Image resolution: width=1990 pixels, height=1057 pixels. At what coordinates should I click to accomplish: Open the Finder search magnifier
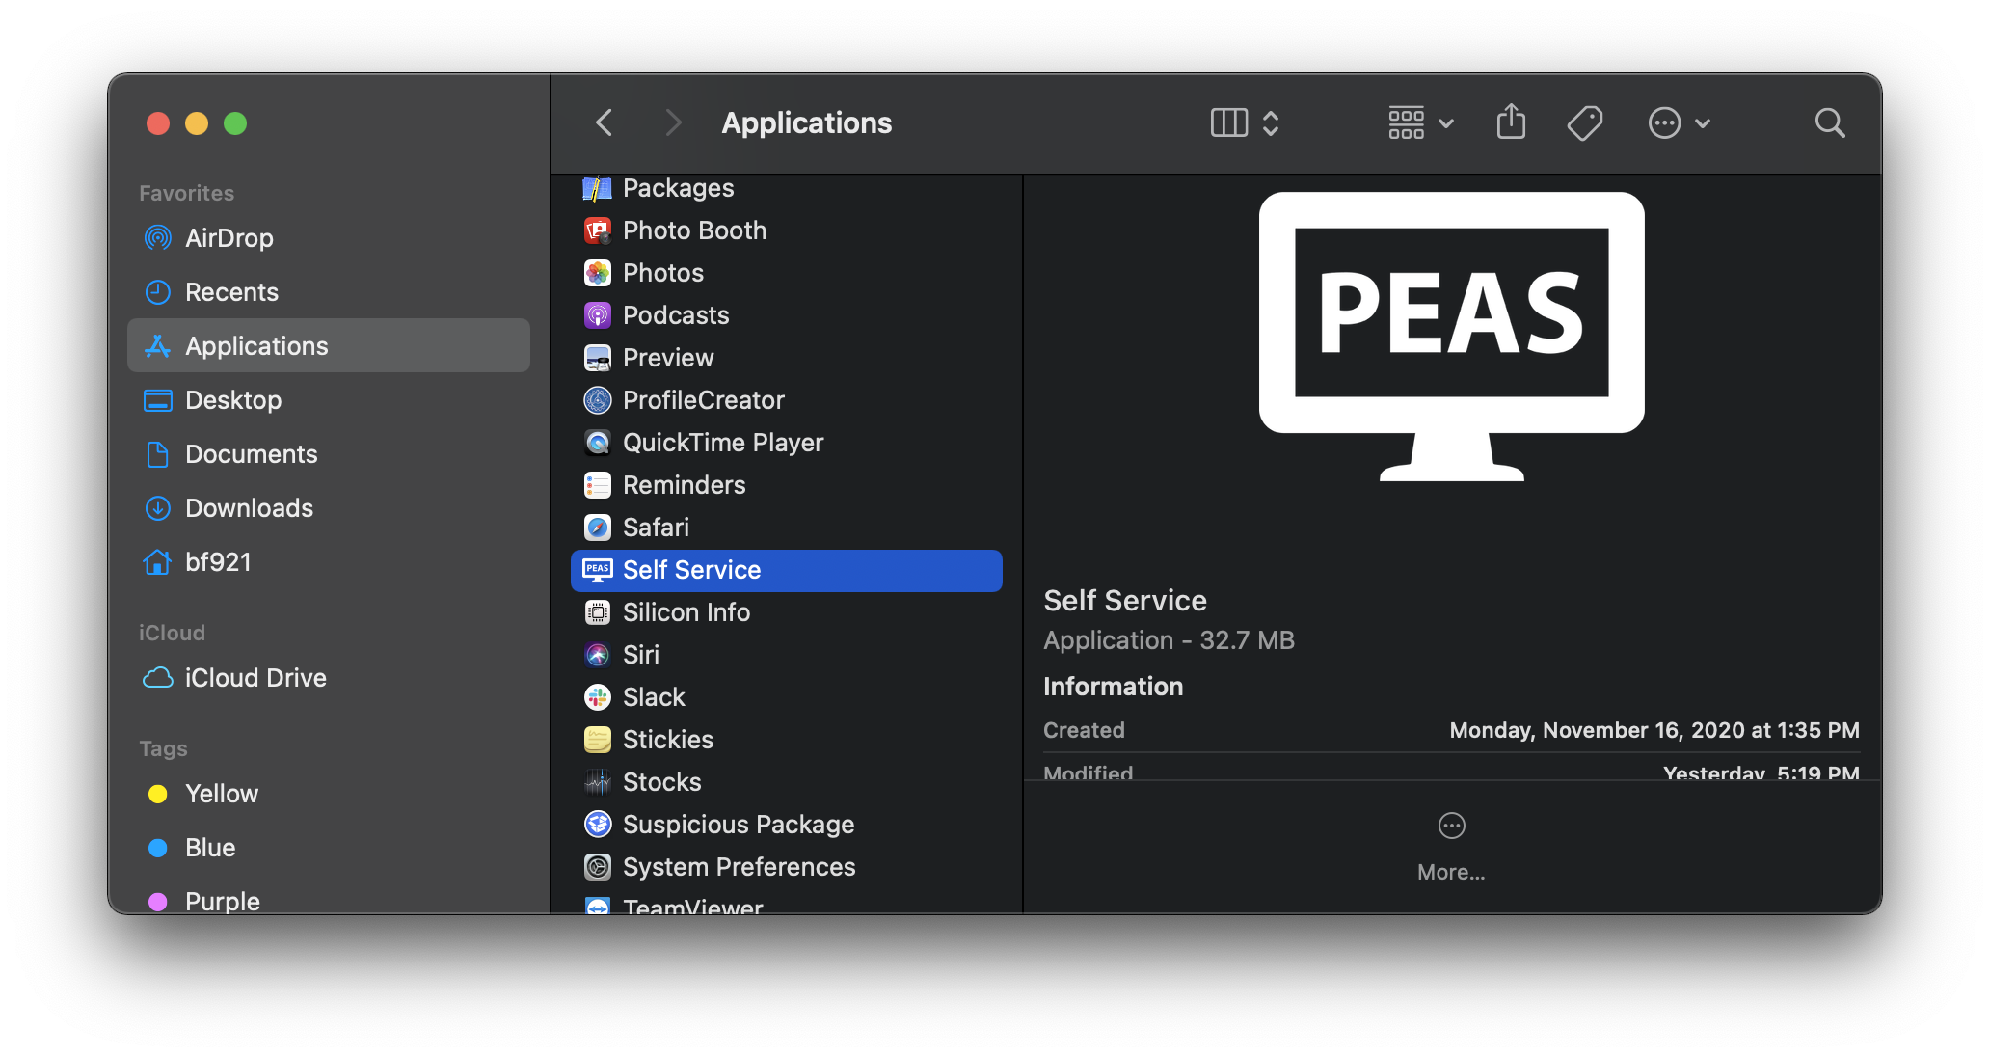click(1829, 122)
